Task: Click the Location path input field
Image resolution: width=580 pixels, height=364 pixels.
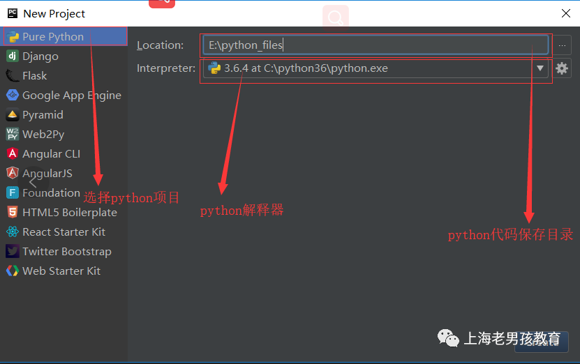Action: click(375, 45)
